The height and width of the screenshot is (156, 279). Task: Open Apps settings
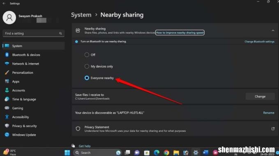tap(33, 81)
